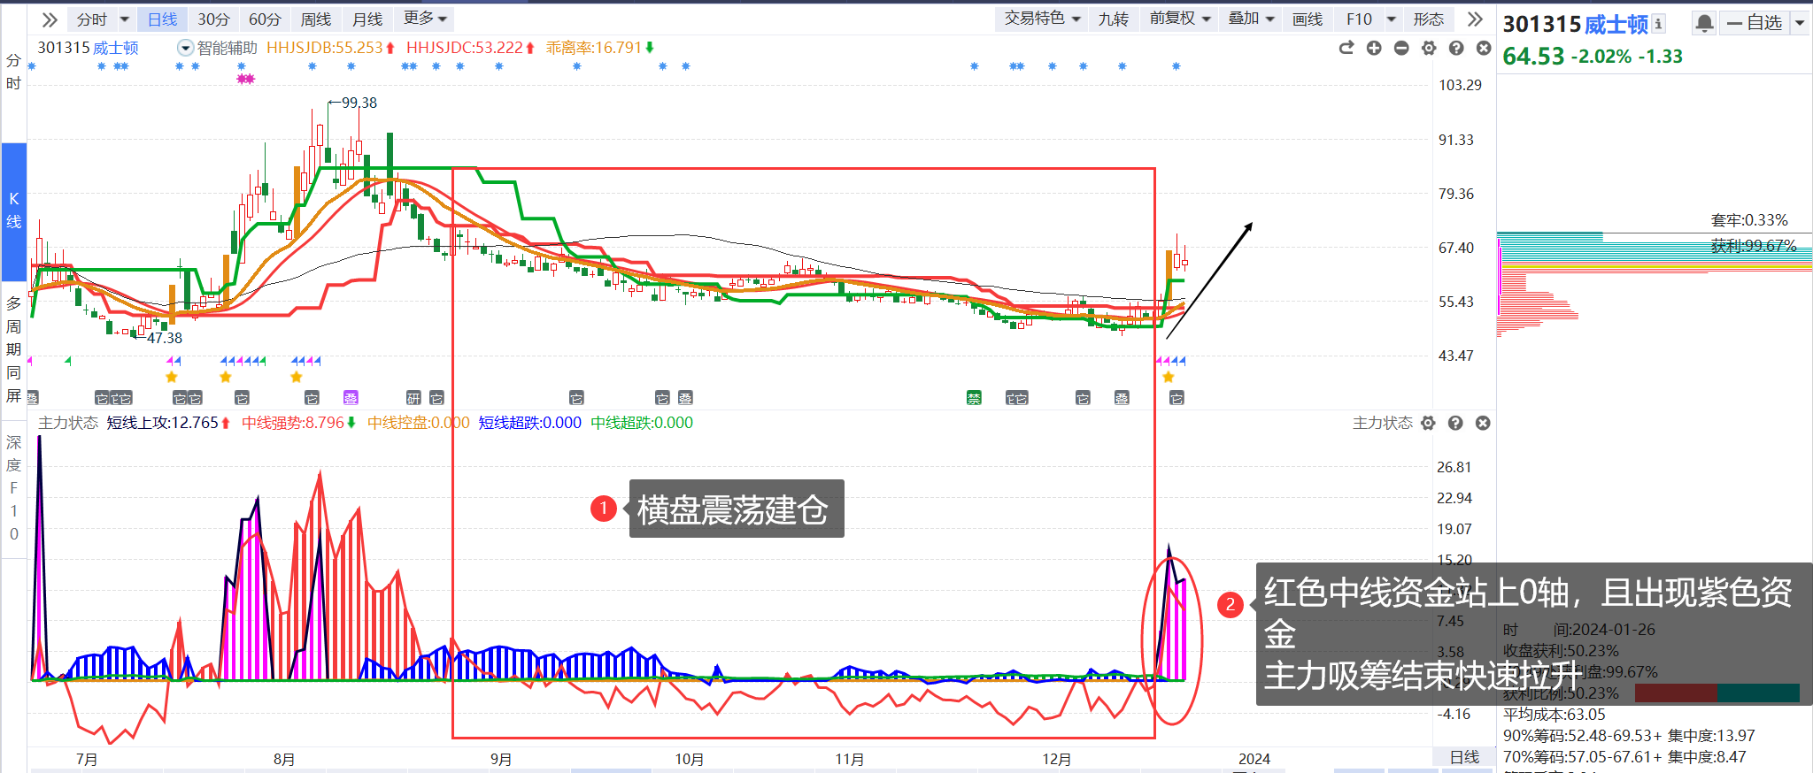The height and width of the screenshot is (773, 1813).
Task: Click the 64.53 current price readout
Action: (x=1534, y=57)
